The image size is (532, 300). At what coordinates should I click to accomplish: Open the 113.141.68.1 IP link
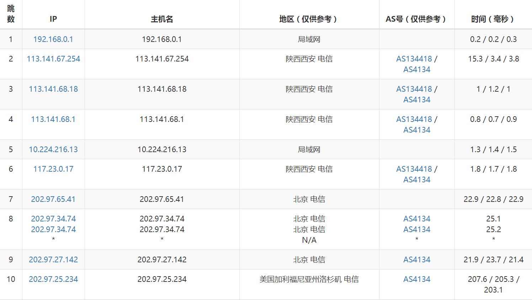click(53, 119)
